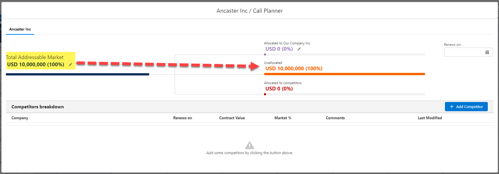This screenshot has height=174, width=499.
Task: Select the Ancaster Inc tab
Action: coord(20,29)
